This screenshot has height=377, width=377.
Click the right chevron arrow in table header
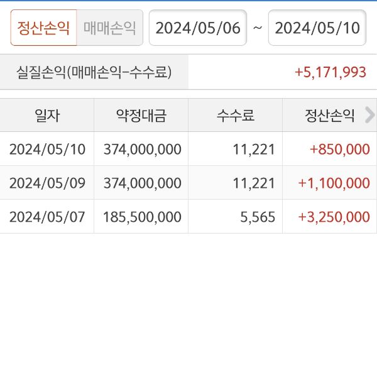pos(369,115)
